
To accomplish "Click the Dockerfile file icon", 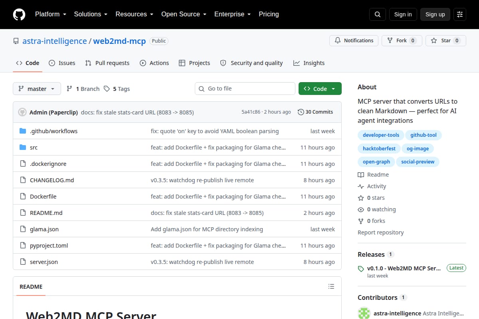I will pyautogui.click(x=23, y=197).
